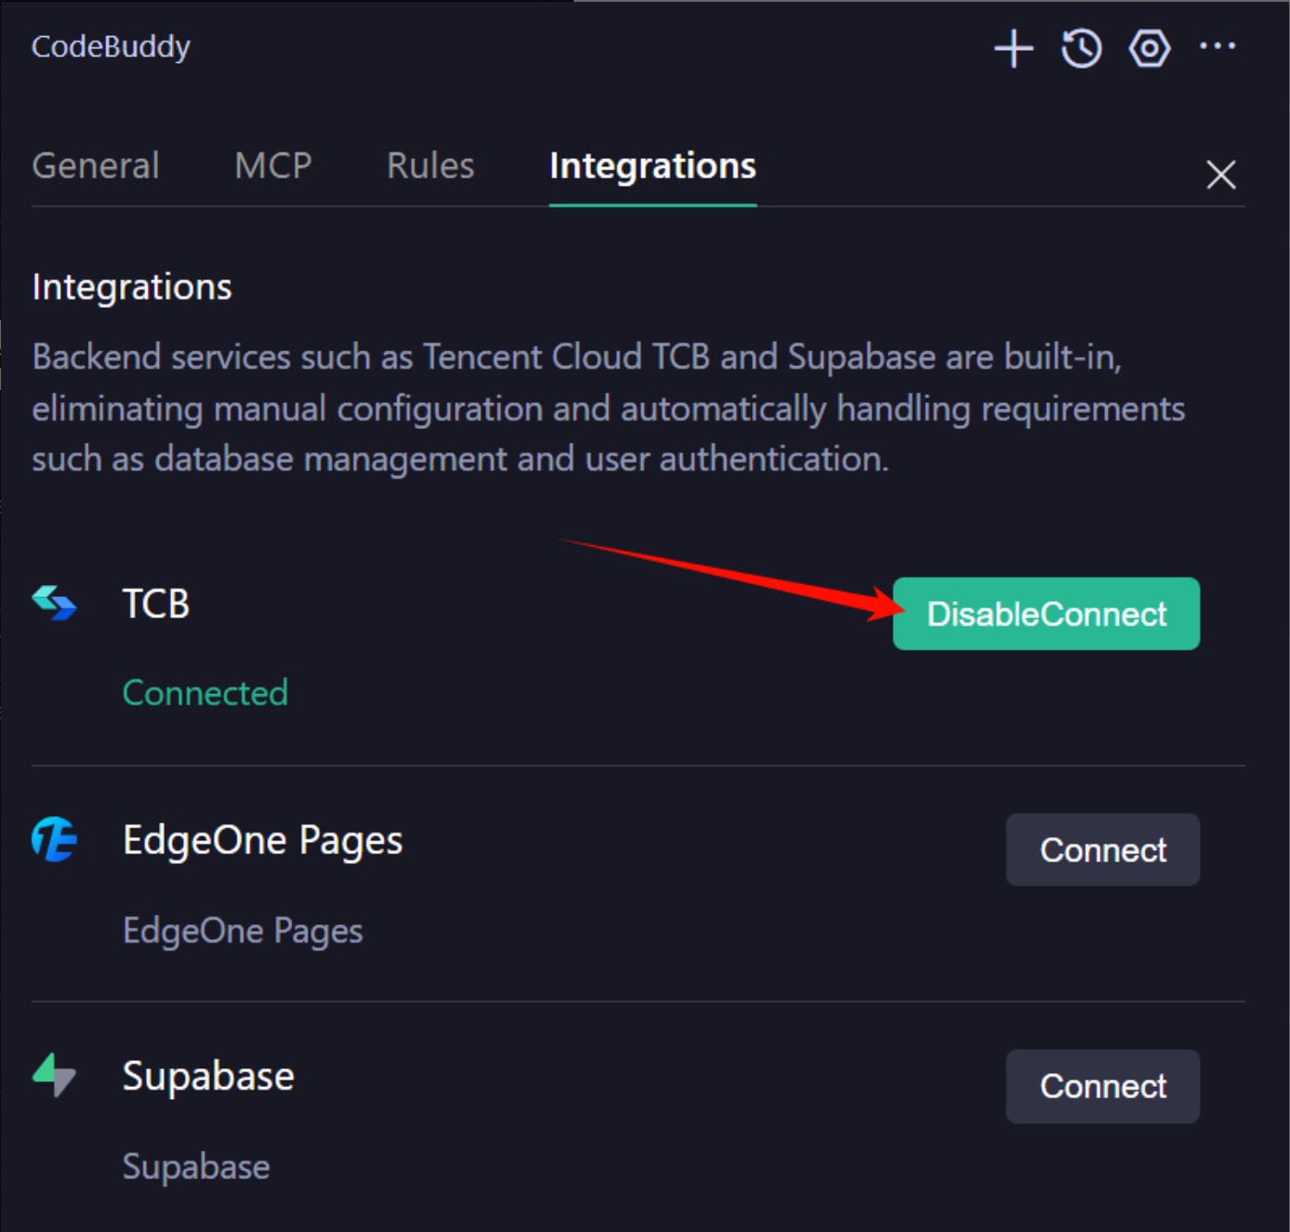
Task: Go to the Rules tab
Action: tap(431, 166)
